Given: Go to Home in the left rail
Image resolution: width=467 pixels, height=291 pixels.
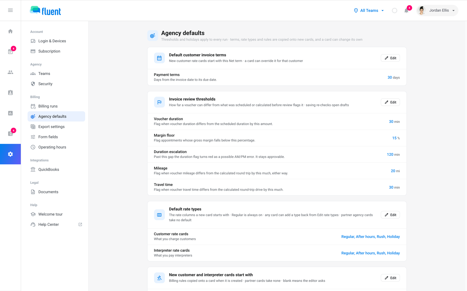Looking at the screenshot, I should 10,31.
